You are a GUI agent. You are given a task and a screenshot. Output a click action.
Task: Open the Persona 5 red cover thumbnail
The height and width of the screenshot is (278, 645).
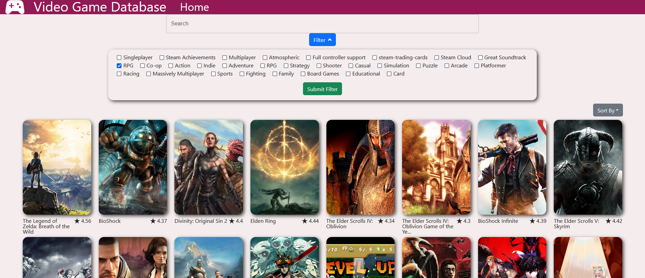pos(512,257)
